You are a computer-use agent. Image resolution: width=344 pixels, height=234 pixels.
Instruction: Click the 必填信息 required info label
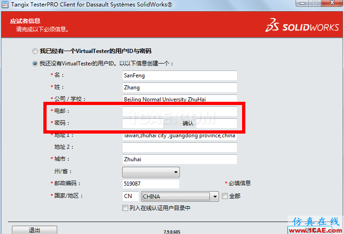coord(240,183)
